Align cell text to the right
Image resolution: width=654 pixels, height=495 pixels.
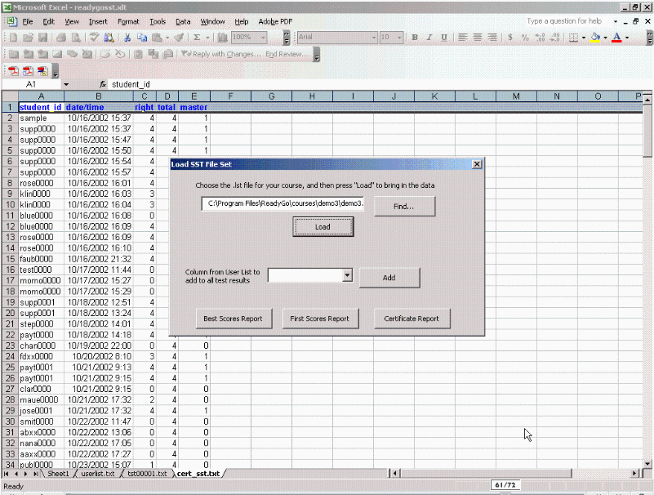pyautogui.click(x=492, y=38)
